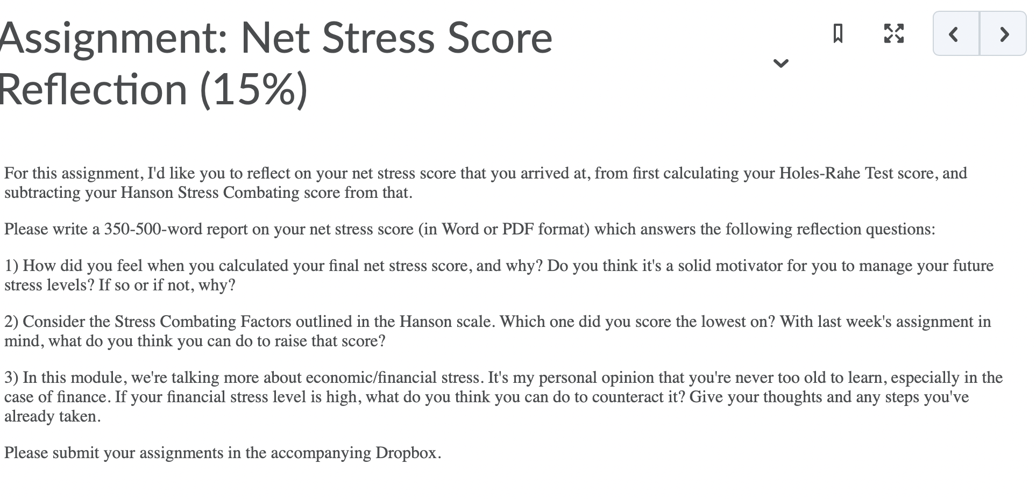The height and width of the screenshot is (499, 1036).
Task: Click the bookmark icon near the top right
Action: pos(838,34)
